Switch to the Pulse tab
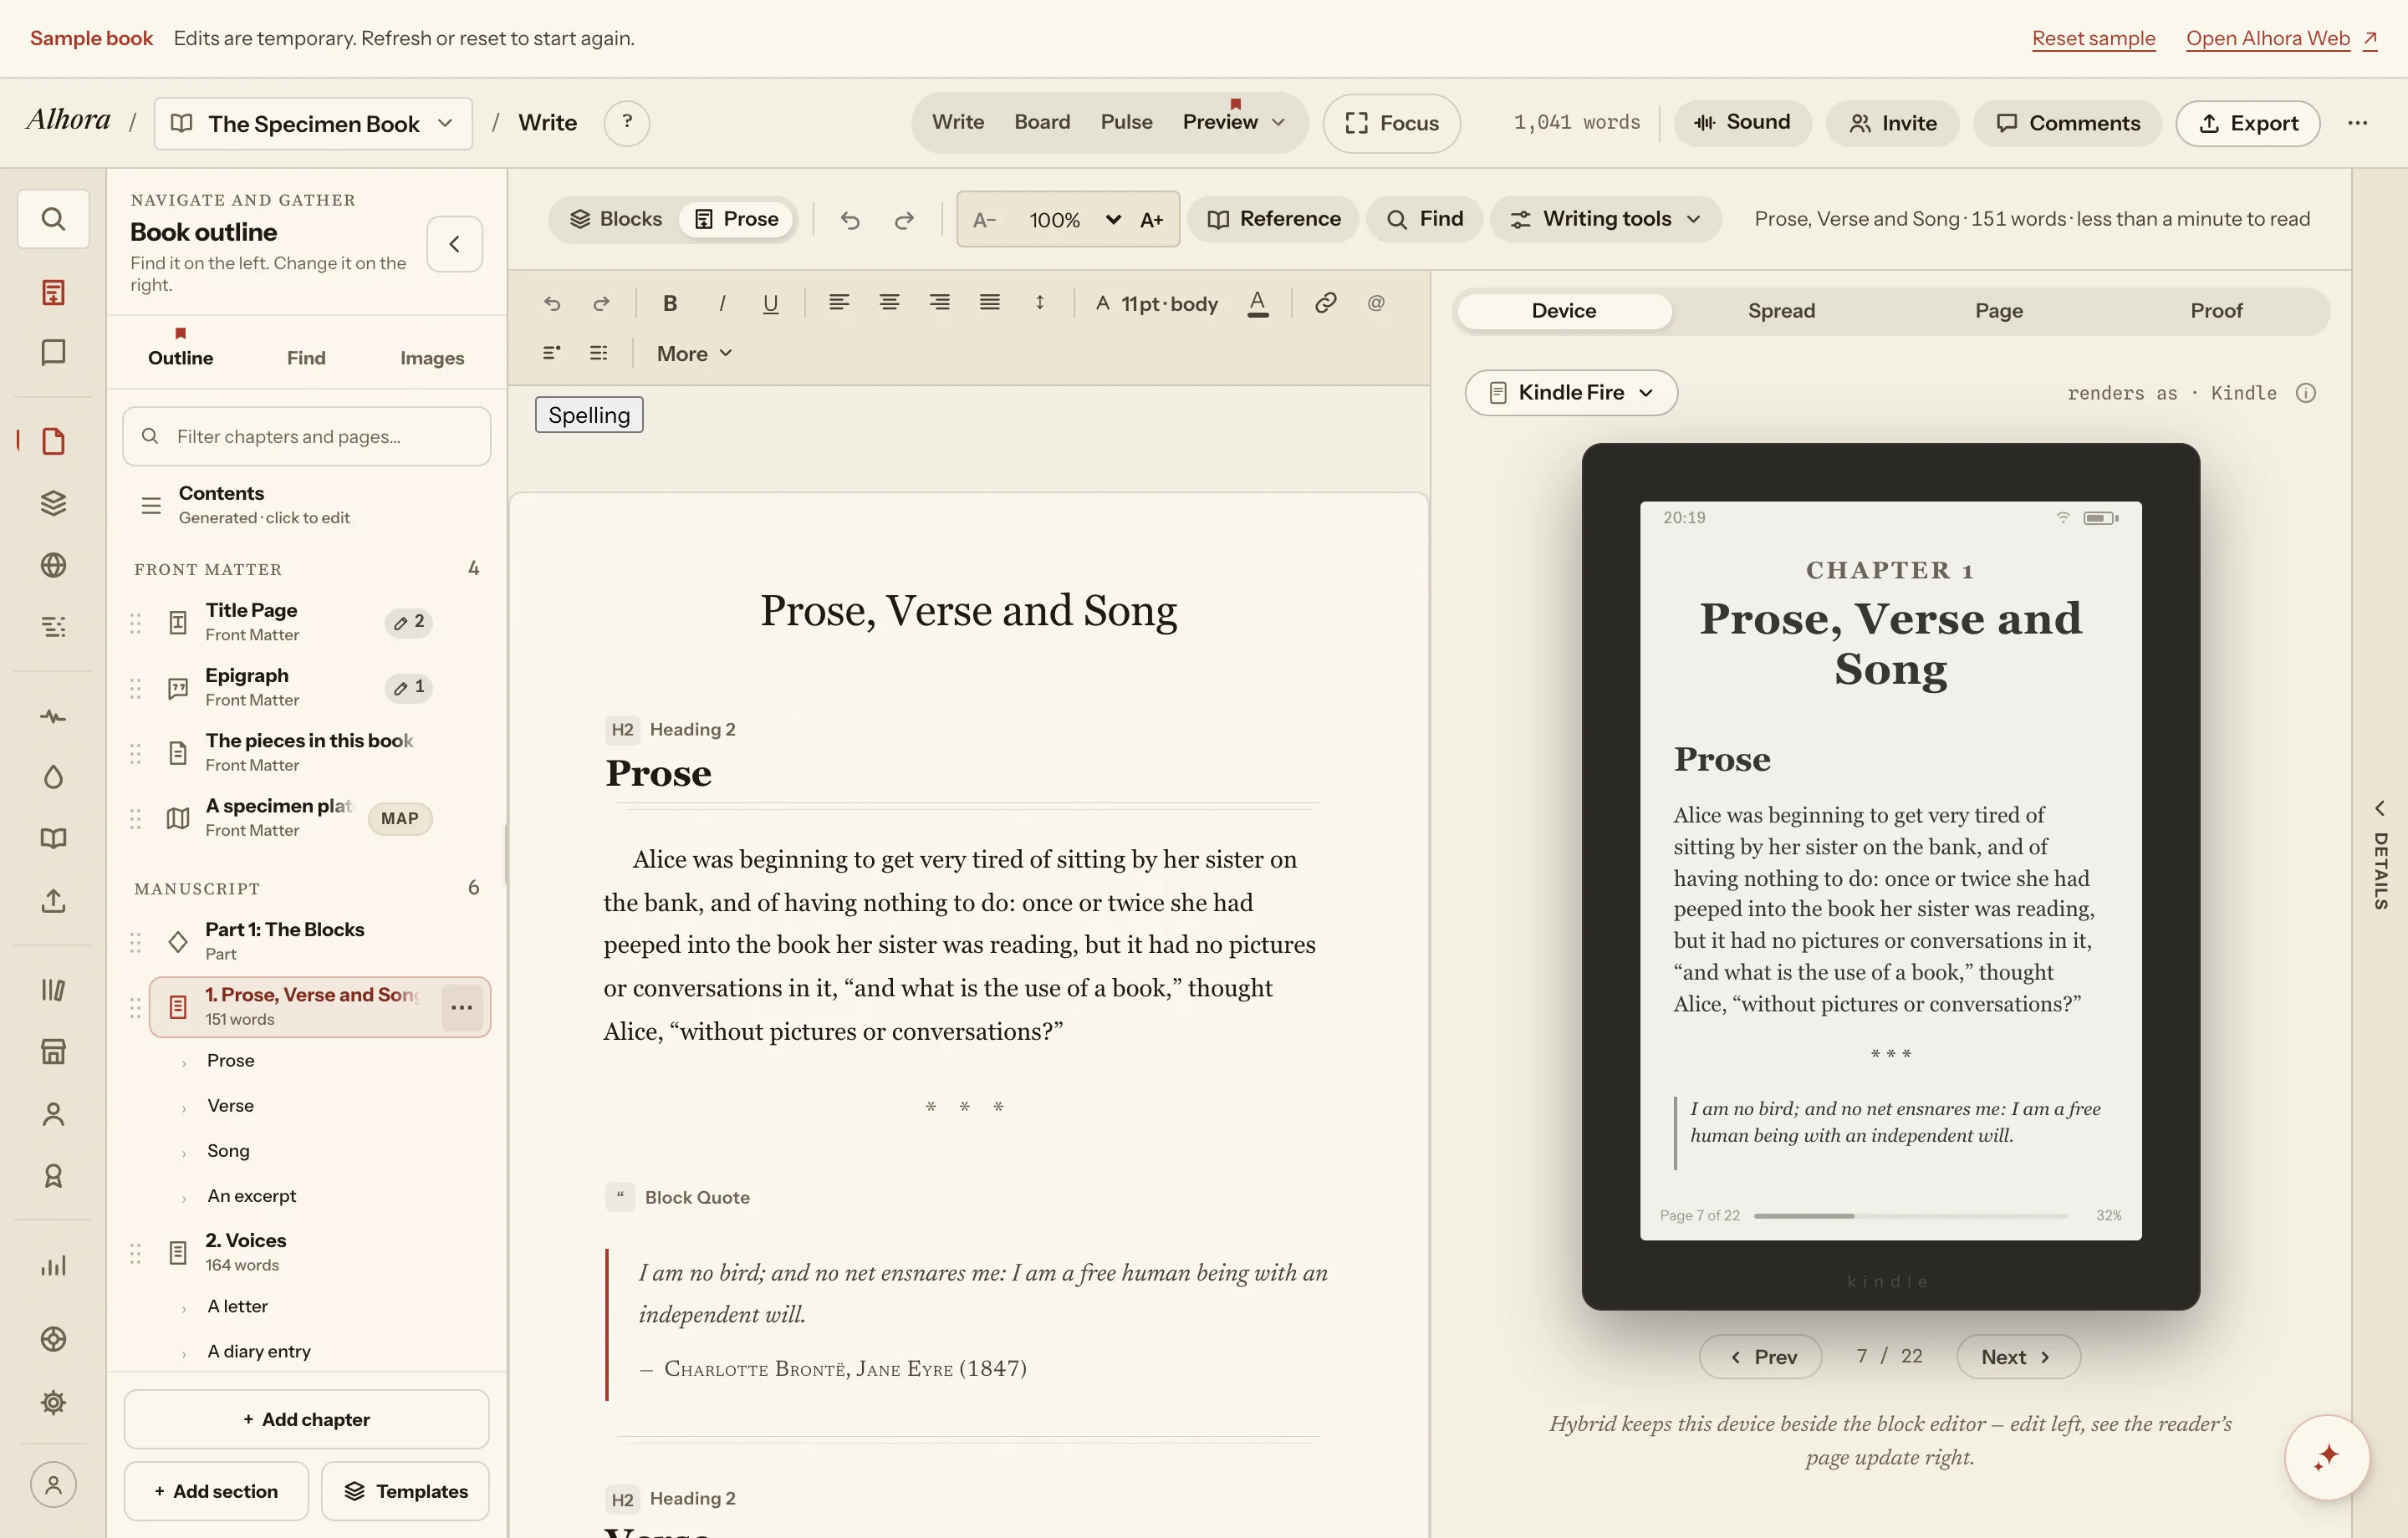Viewport: 2408px width, 1538px height. tap(1126, 122)
